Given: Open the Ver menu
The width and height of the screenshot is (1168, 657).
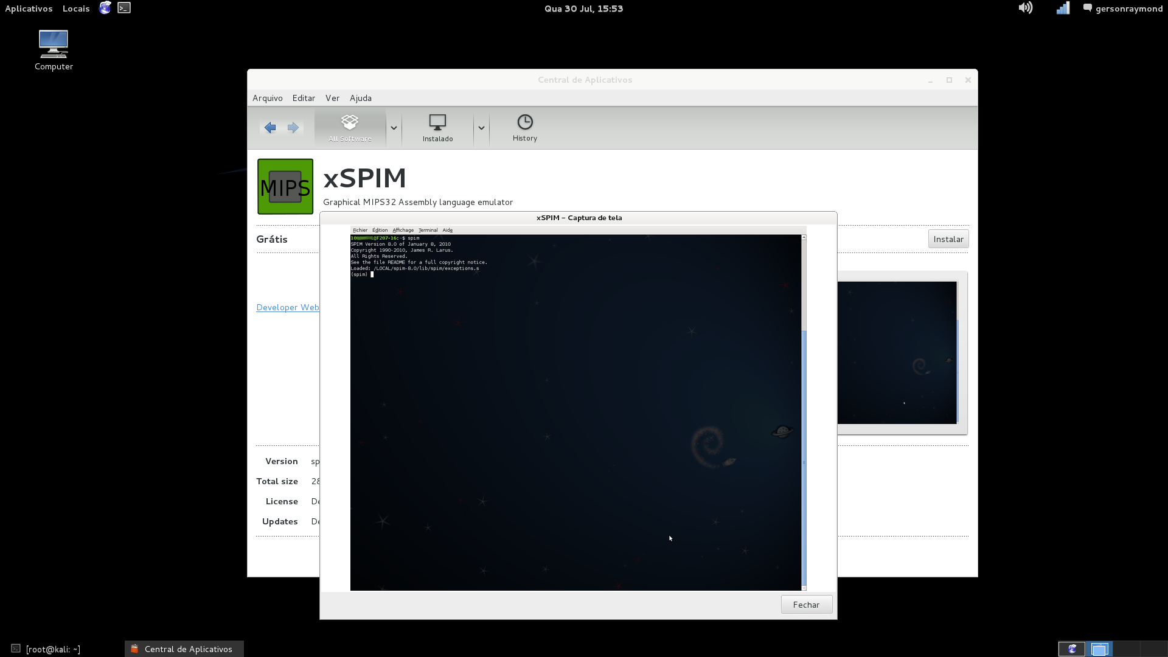Looking at the screenshot, I should (332, 98).
